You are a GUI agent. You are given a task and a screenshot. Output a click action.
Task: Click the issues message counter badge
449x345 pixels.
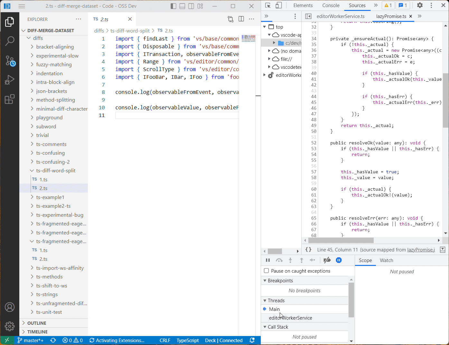tap(403, 5)
